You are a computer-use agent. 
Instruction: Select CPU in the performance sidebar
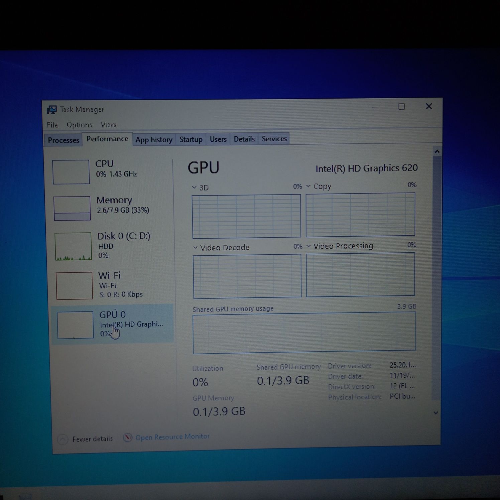[112, 171]
